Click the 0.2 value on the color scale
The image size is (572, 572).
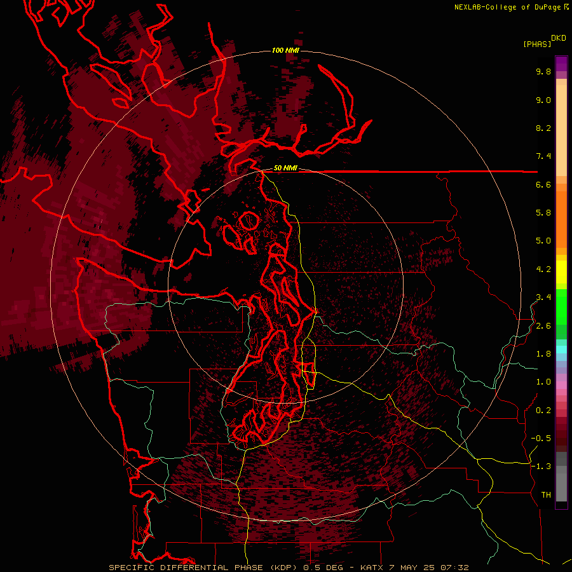coord(543,411)
